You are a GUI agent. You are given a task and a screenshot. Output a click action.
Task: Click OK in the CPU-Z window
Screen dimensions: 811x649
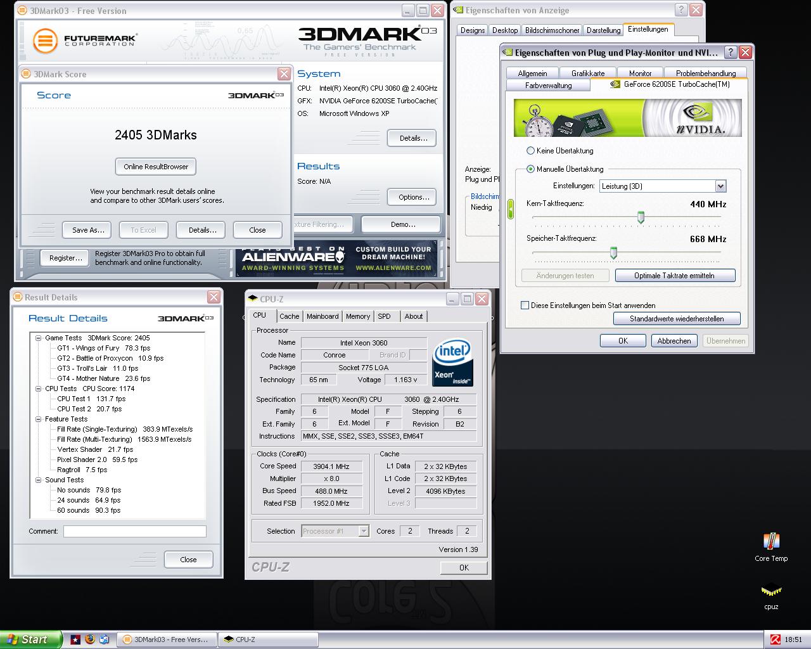pos(464,568)
